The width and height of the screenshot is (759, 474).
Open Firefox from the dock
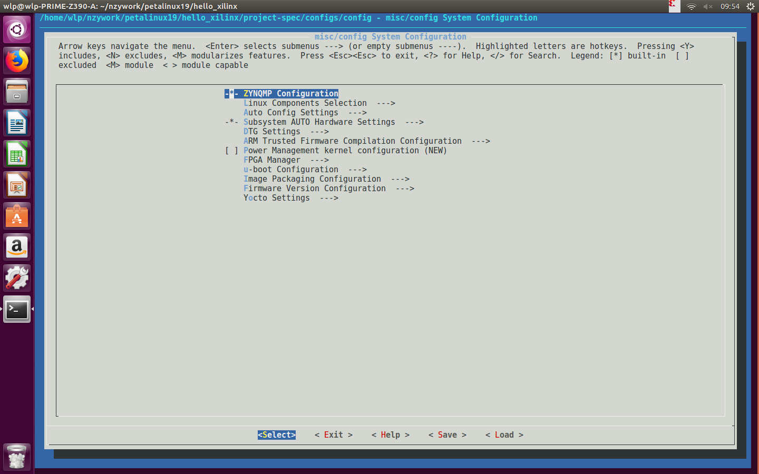17,61
